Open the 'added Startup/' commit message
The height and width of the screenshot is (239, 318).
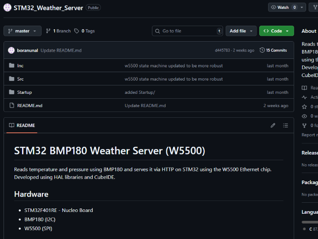[140, 92]
